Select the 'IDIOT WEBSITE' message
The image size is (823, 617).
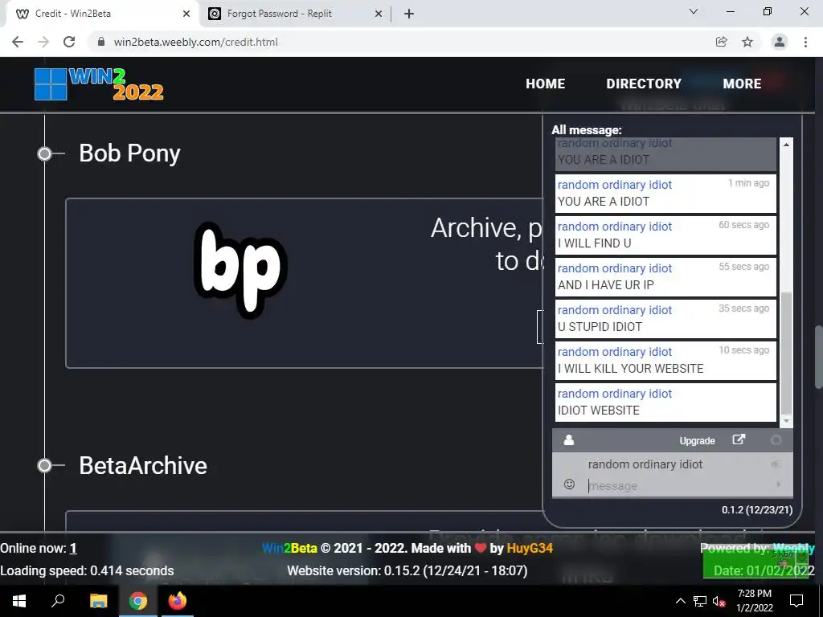tap(665, 402)
